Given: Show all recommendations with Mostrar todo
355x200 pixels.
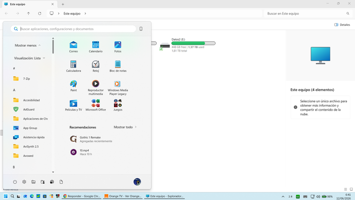Looking at the screenshot, I should [x=125, y=127].
